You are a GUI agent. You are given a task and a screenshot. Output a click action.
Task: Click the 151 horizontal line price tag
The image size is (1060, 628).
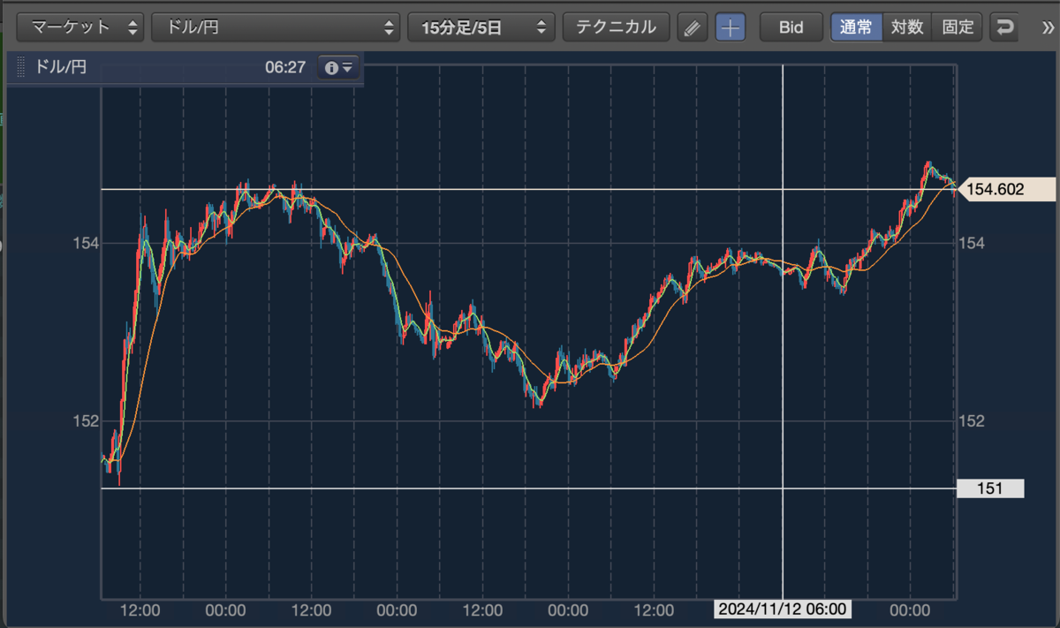pyautogui.click(x=990, y=488)
